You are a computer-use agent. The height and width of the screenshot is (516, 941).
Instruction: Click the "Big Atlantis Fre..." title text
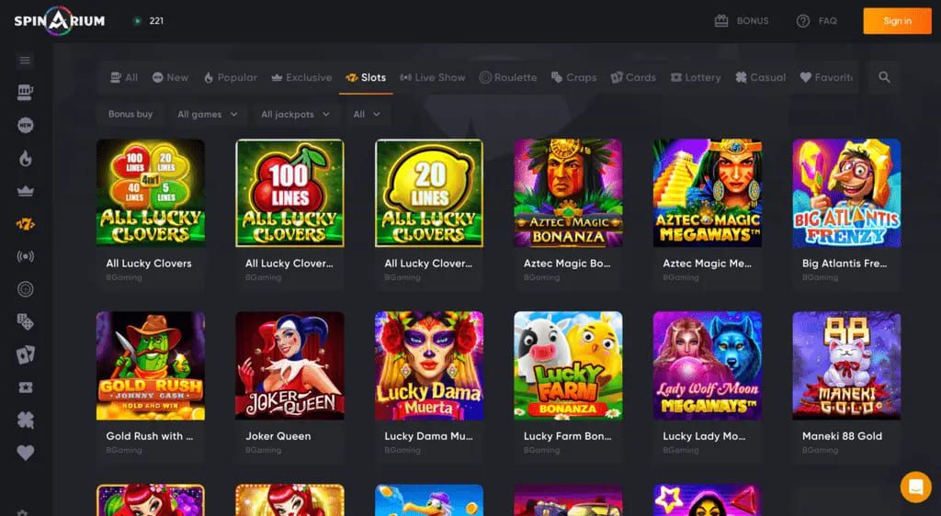click(845, 264)
